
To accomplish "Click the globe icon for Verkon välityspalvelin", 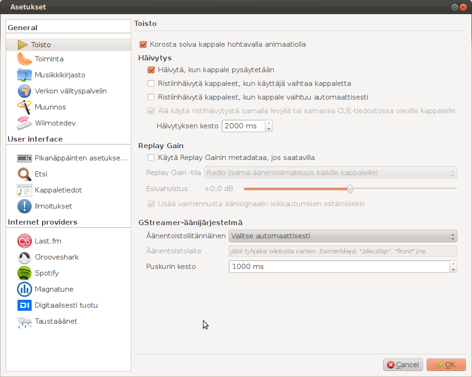I will click(x=25, y=91).
